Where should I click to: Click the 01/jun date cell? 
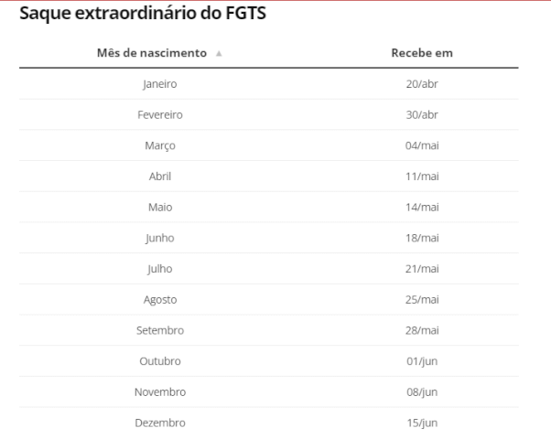(422, 360)
